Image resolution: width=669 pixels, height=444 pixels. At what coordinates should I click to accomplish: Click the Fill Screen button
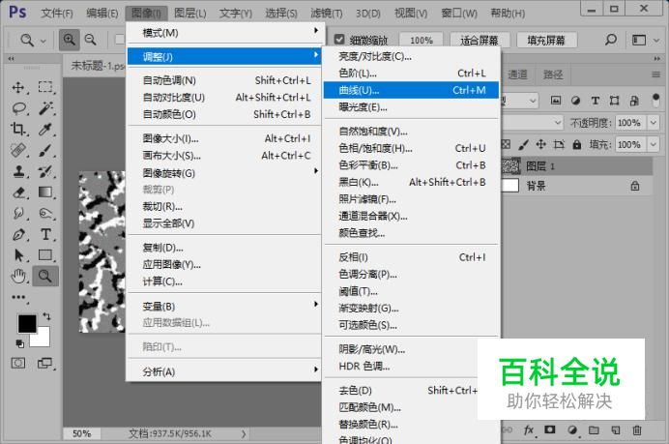click(x=546, y=40)
